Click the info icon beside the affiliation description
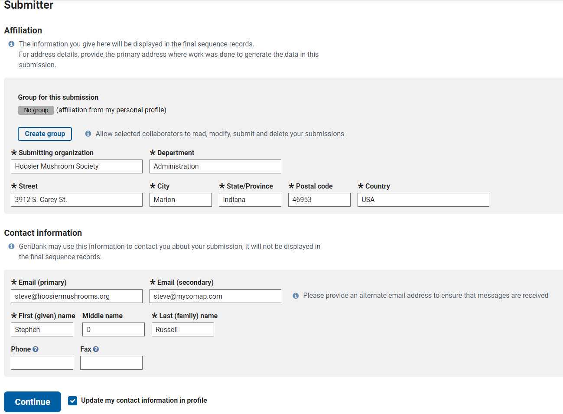563x414 pixels. 11,44
